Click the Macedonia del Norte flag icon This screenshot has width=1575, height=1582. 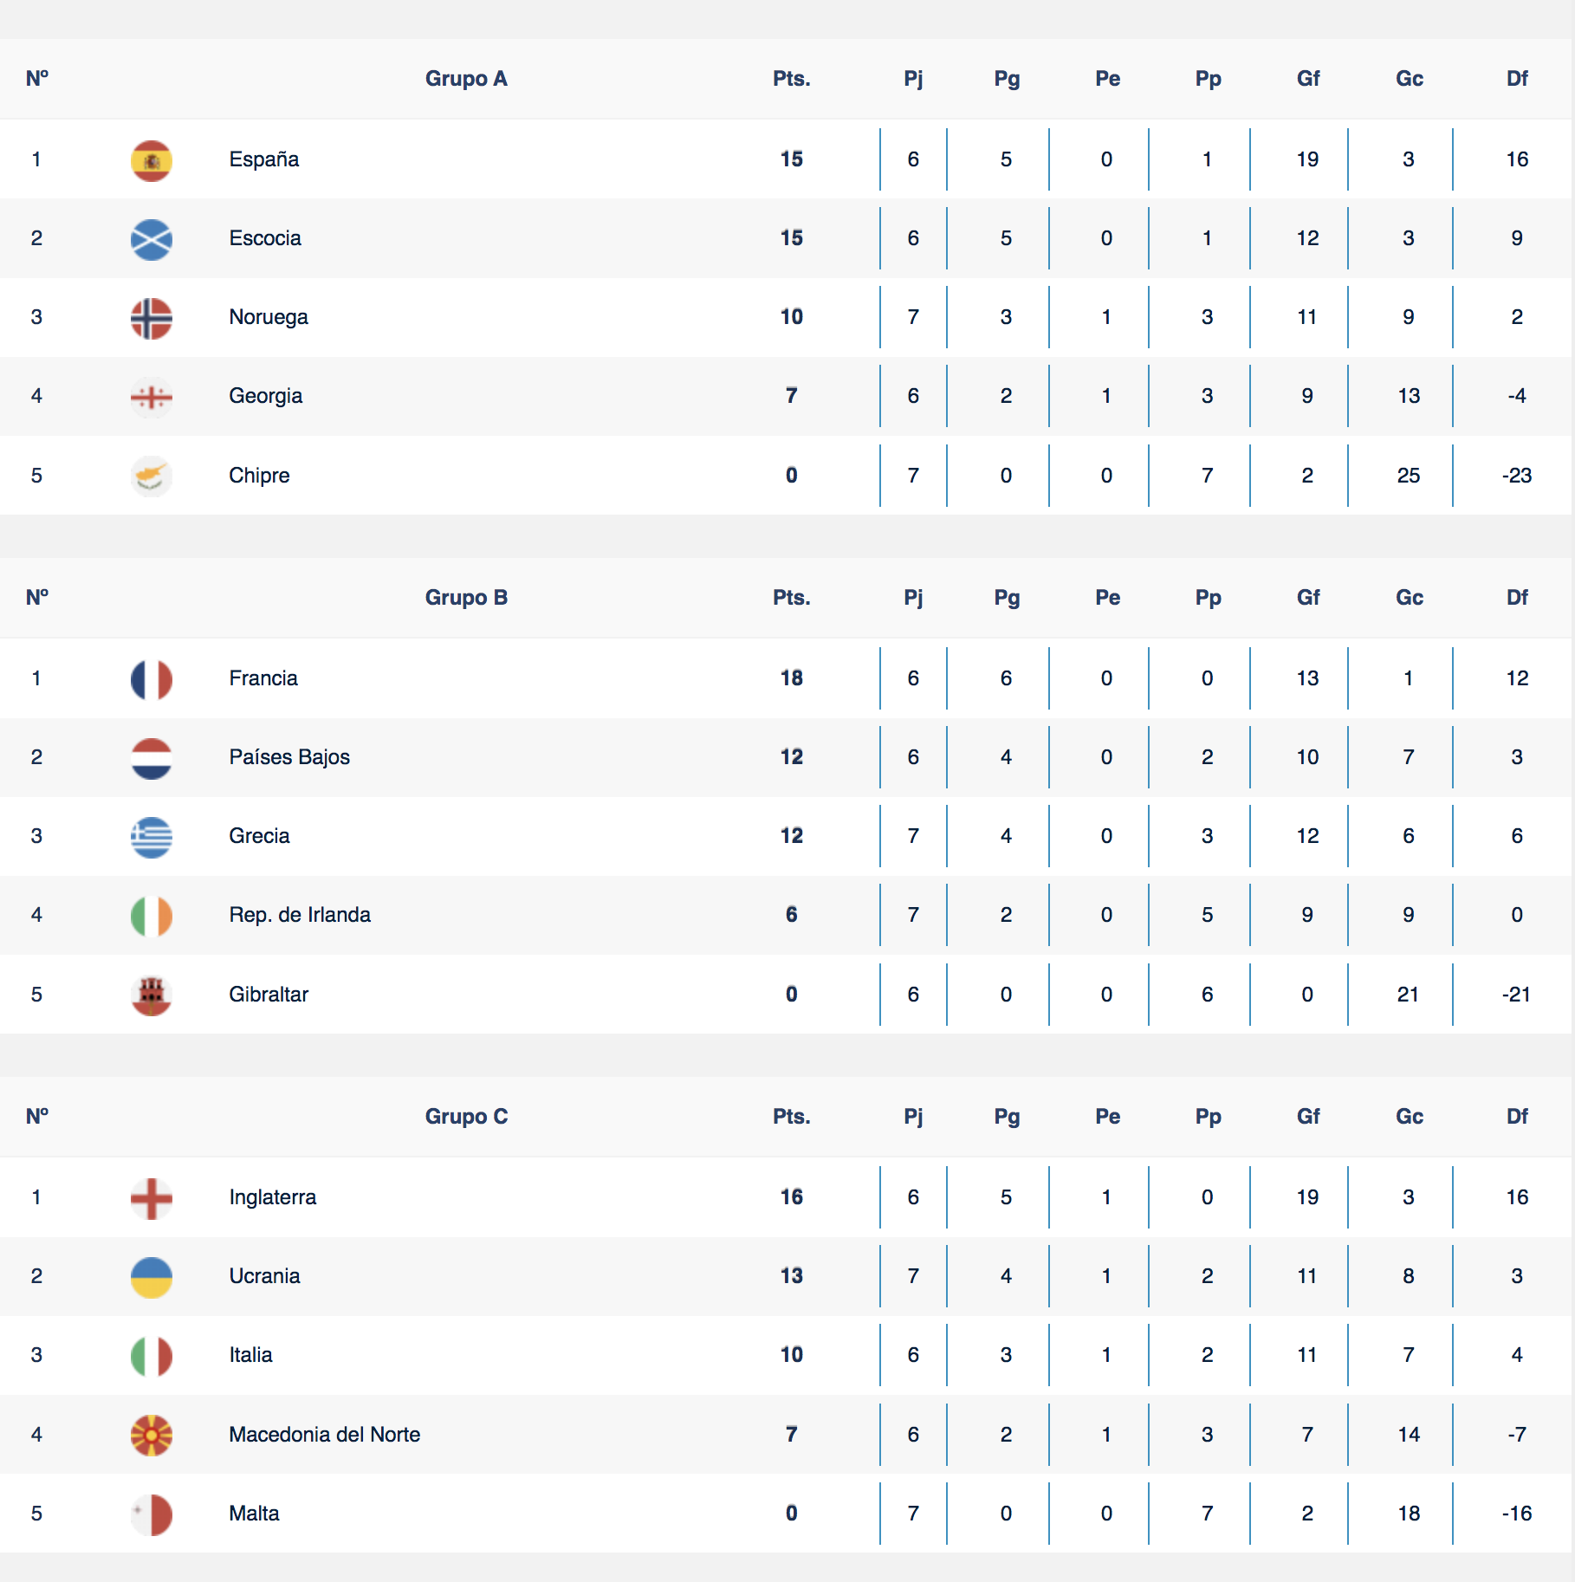pyautogui.click(x=151, y=1436)
